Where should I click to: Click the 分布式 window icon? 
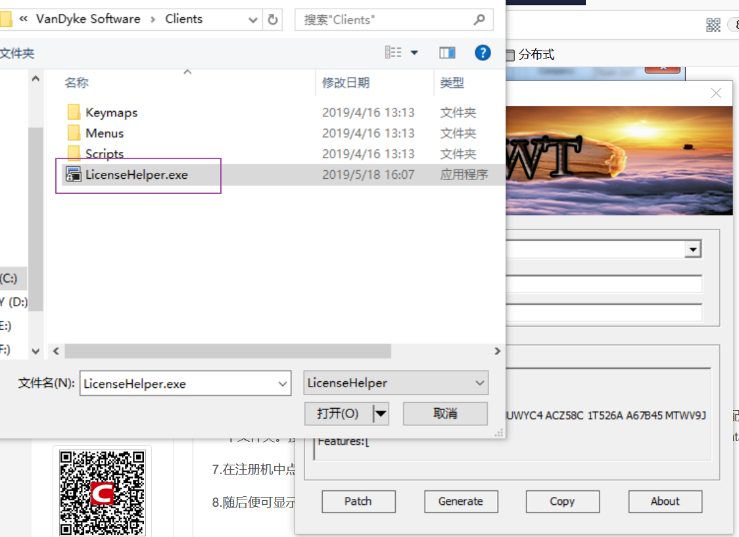click(x=511, y=55)
